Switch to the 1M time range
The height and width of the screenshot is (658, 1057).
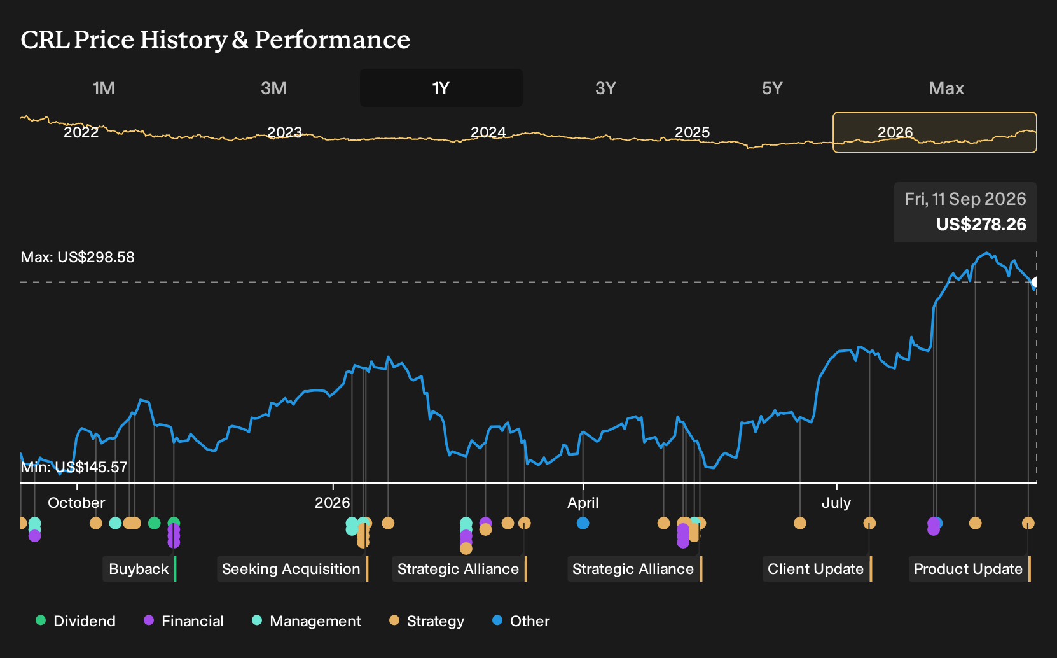104,88
